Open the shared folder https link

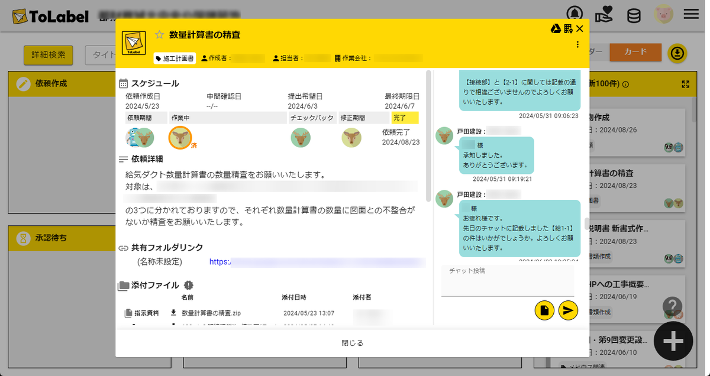point(317,262)
